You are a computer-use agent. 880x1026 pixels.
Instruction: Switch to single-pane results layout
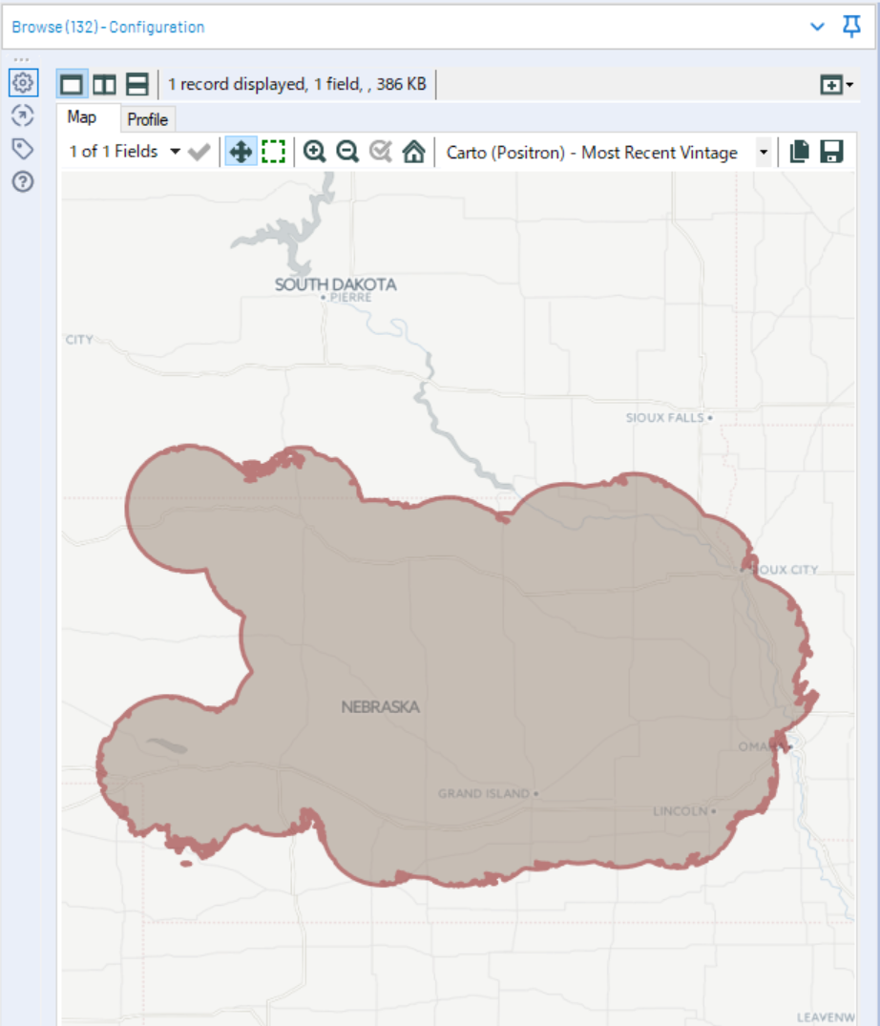[x=72, y=84]
